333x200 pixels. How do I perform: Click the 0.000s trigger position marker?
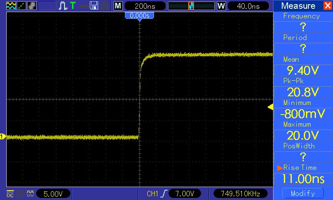140,15
